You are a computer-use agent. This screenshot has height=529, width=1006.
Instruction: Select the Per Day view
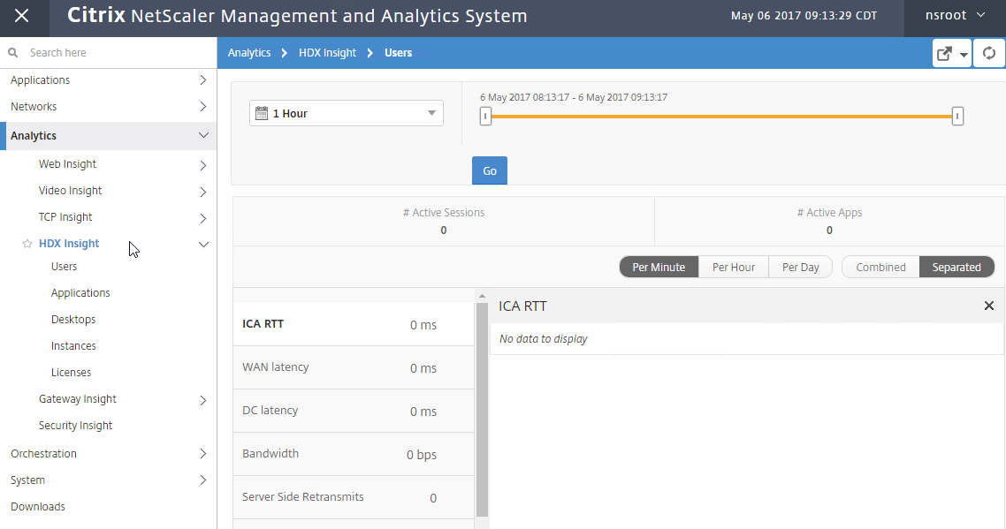click(x=800, y=267)
